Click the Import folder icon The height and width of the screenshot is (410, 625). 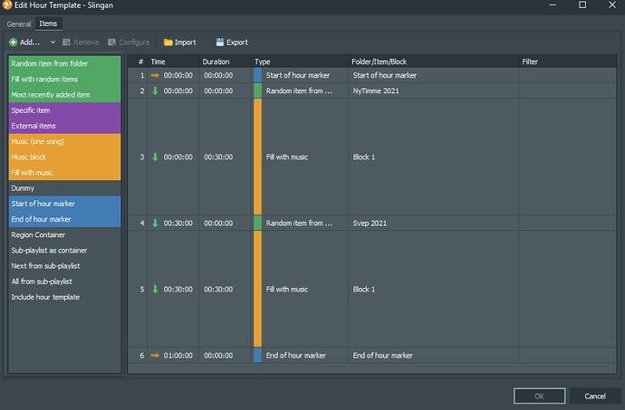pyautogui.click(x=168, y=43)
